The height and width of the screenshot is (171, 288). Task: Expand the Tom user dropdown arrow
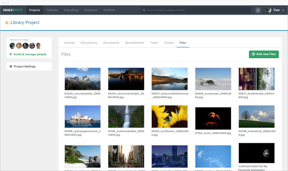(x=283, y=10)
